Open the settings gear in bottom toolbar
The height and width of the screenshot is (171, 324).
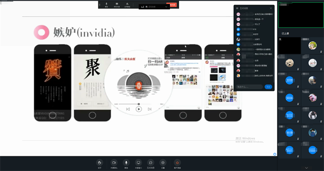tap(163, 163)
